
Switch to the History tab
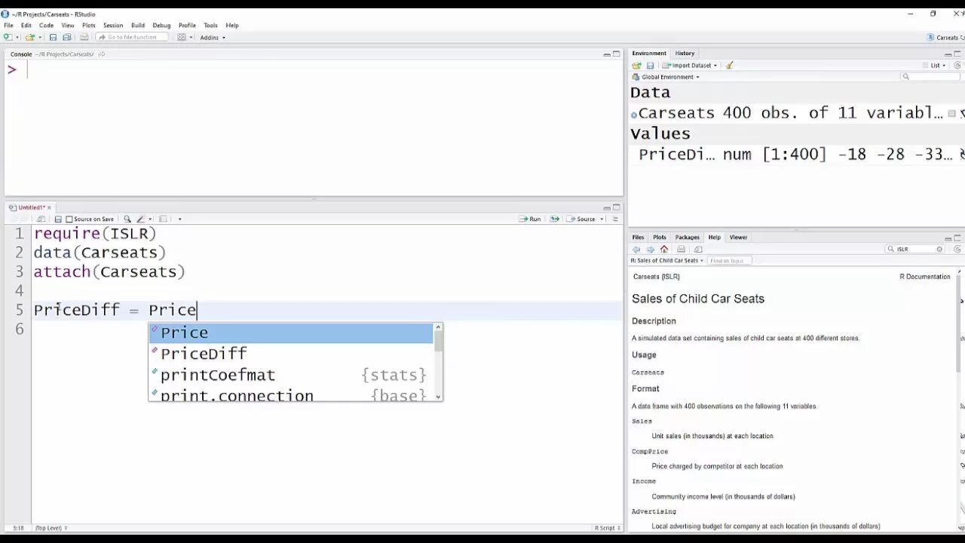tap(685, 54)
